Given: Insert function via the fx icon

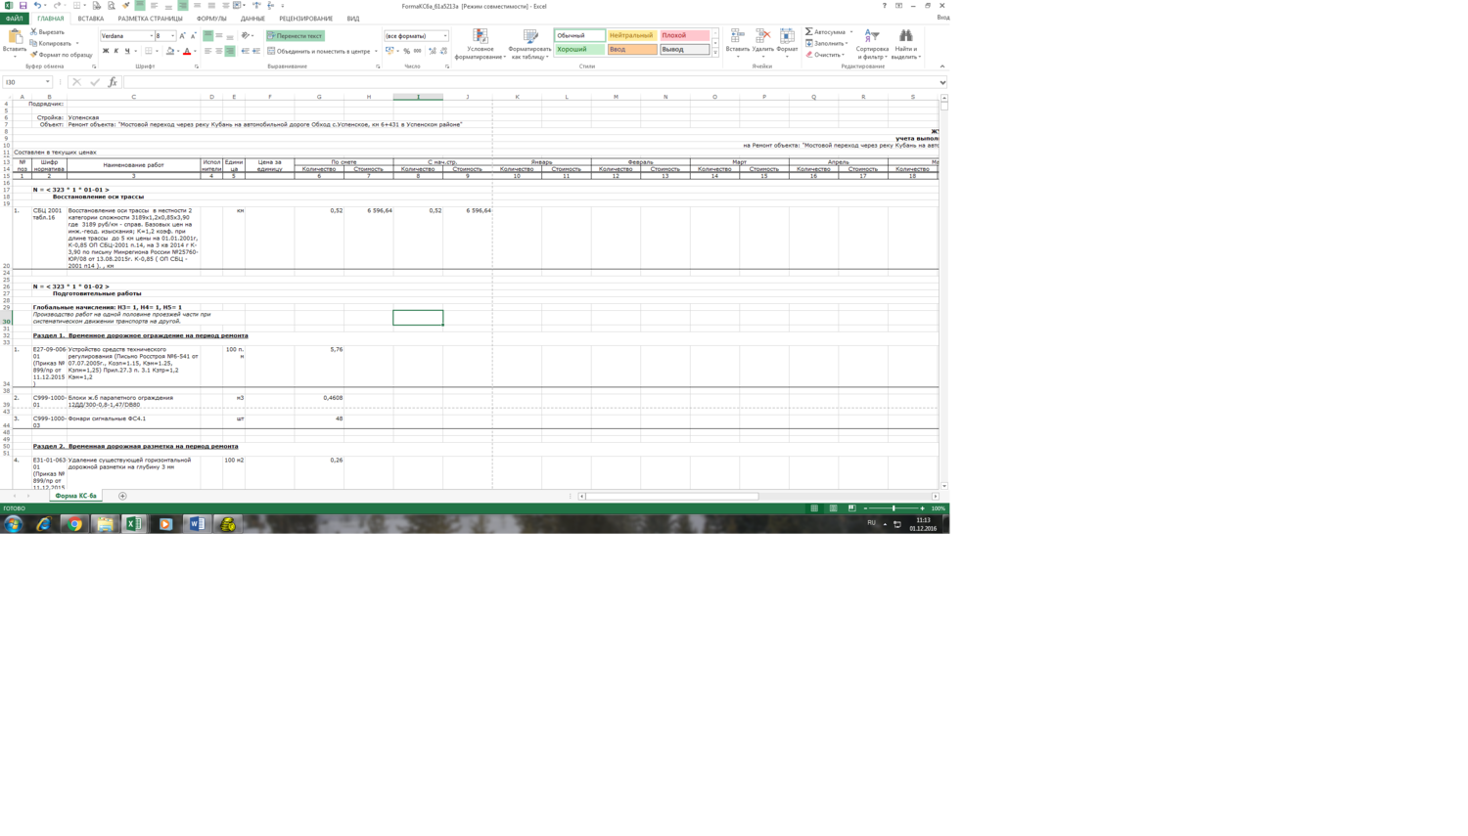Looking at the screenshot, I should [x=113, y=82].
